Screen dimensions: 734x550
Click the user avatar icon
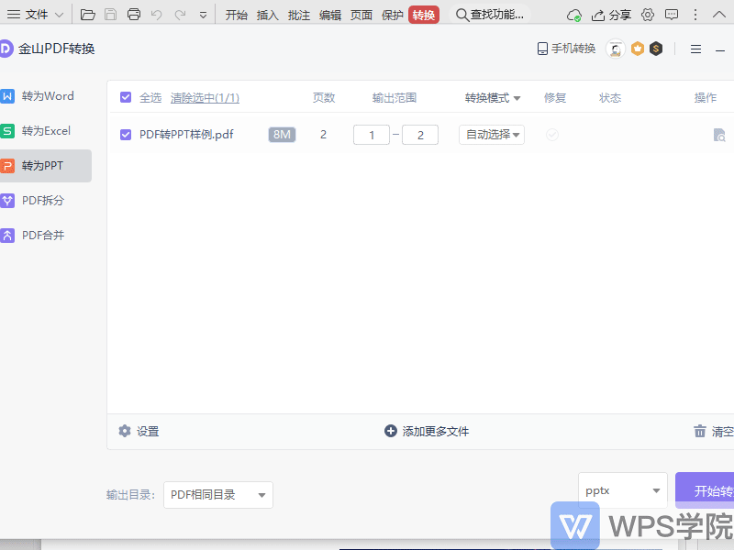click(x=616, y=49)
